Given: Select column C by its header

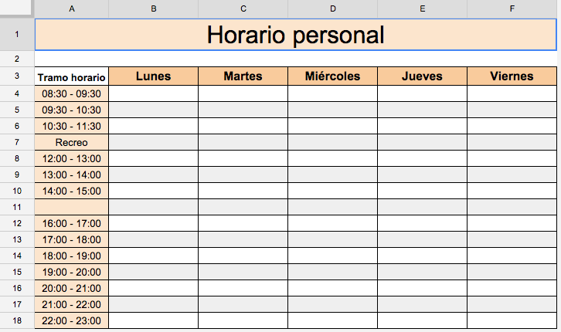Looking at the screenshot, I should click(243, 8).
